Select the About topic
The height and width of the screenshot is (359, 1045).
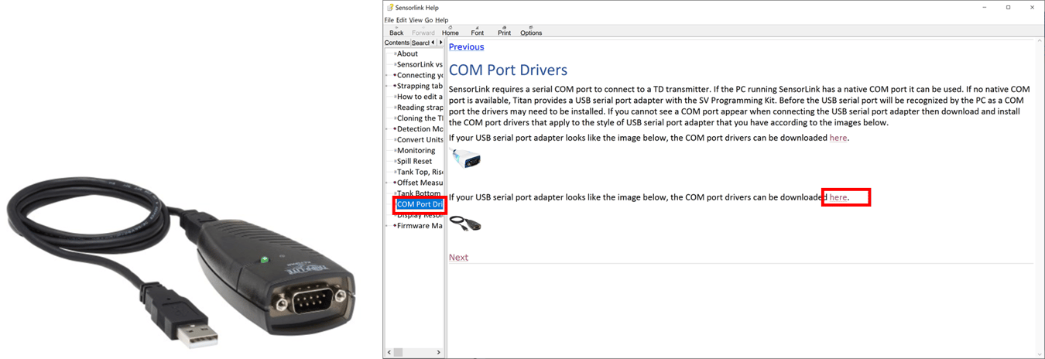[x=407, y=54]
